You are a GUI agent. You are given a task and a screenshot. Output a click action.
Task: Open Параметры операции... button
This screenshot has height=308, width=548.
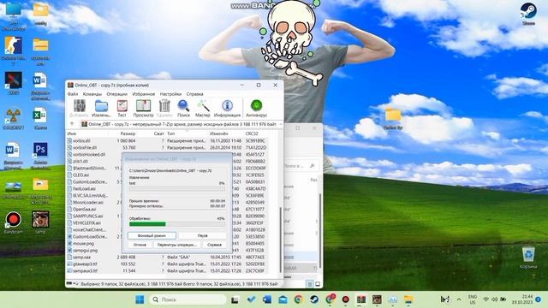177,245
